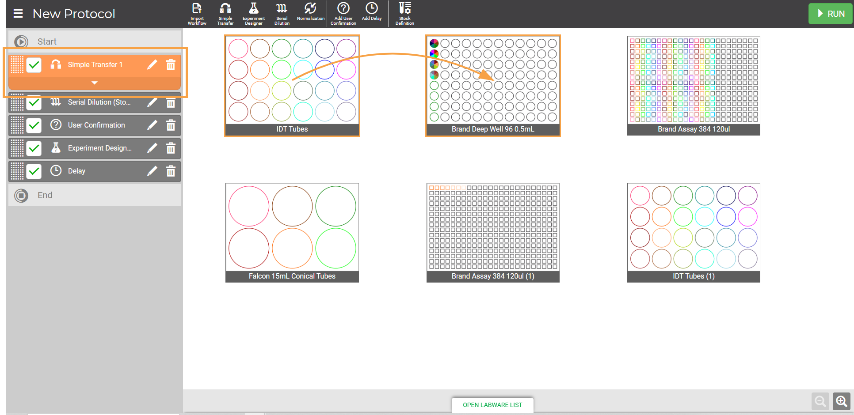Select the Serial Dilution step row
Viewport: 854px width, 415px height.
tap(94, 102)
